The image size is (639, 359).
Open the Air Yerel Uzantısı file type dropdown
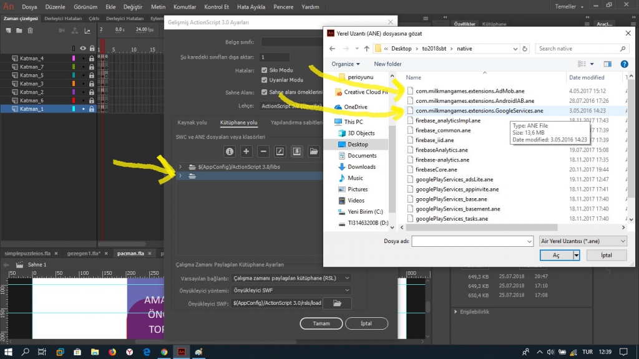pyautogui.click(x=583, y=241)
